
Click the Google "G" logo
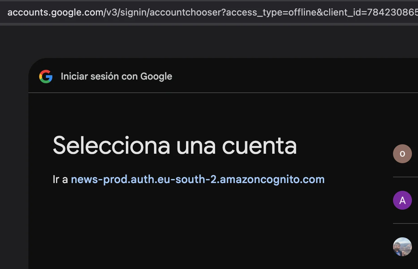[x=46, y=77]
